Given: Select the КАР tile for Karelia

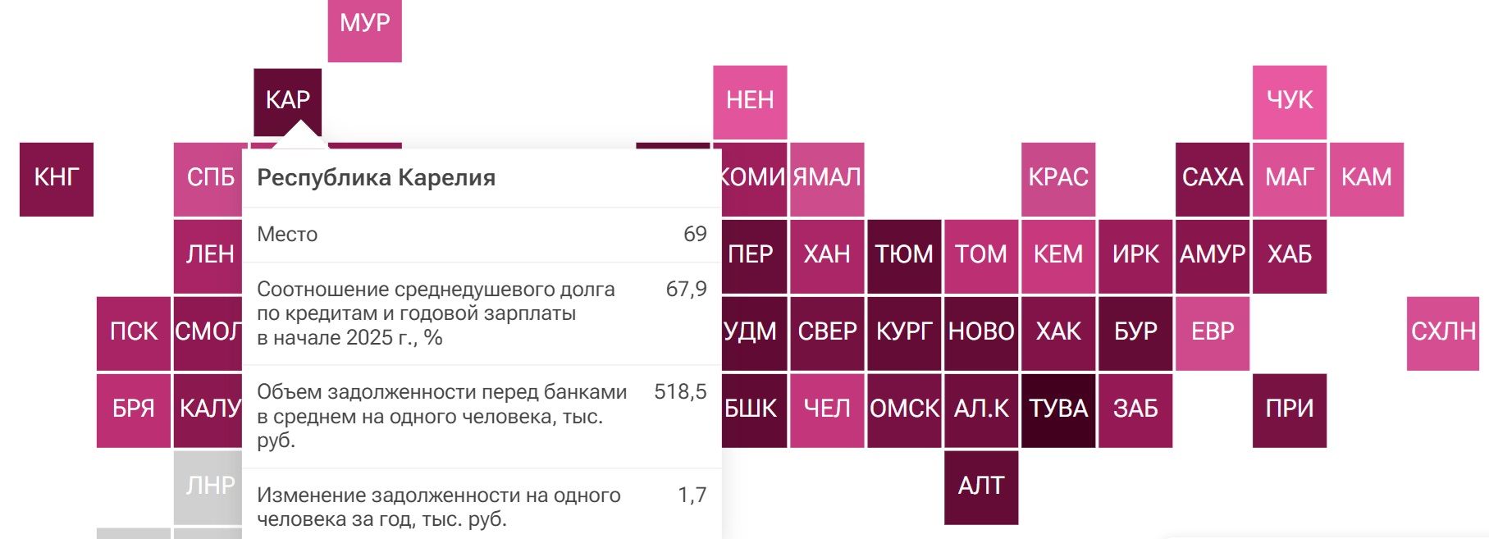Looking at the screenshot, I should 287,100.
